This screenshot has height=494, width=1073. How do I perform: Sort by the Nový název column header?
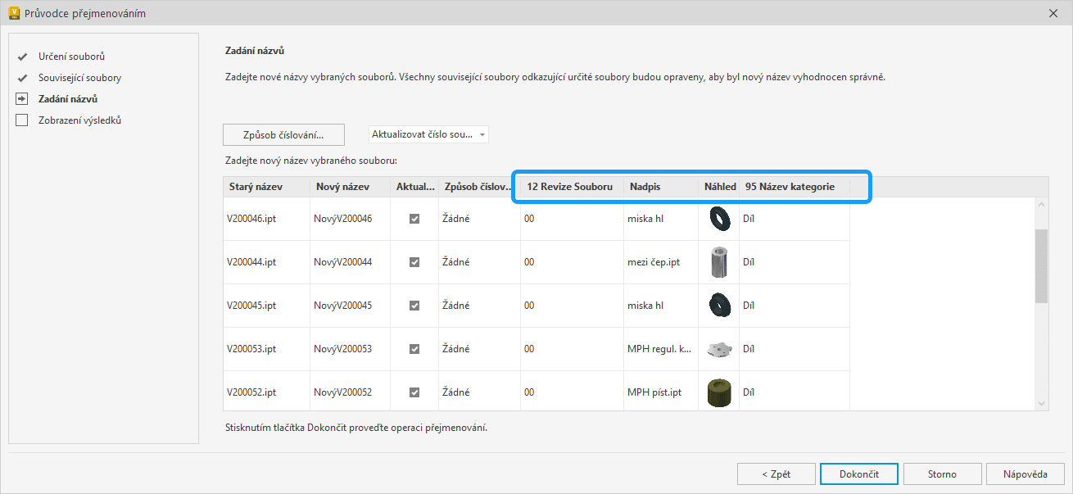[x=350, y=187]
